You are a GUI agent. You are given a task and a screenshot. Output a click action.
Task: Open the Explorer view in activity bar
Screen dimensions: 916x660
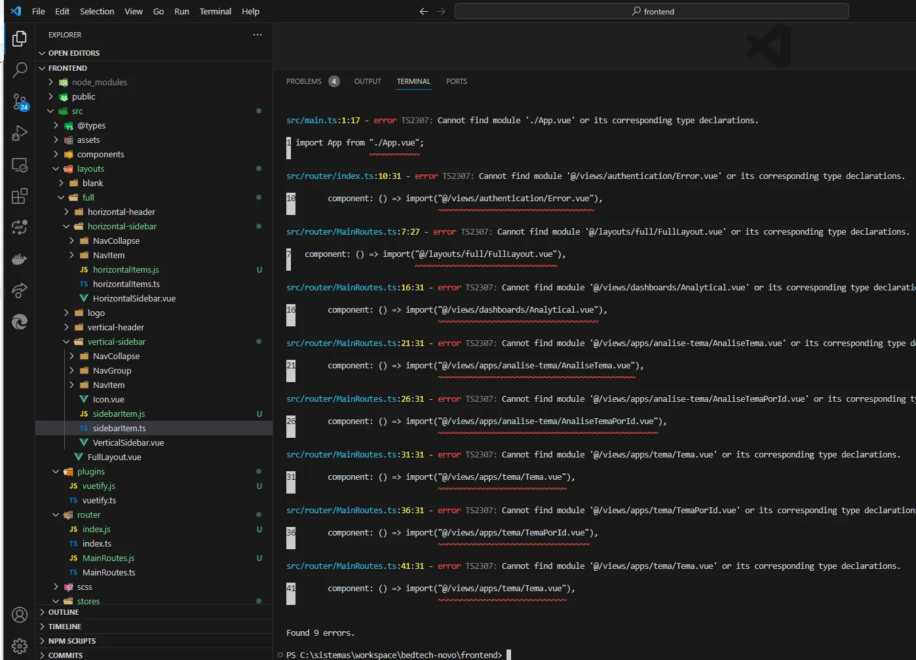point(20,39)
